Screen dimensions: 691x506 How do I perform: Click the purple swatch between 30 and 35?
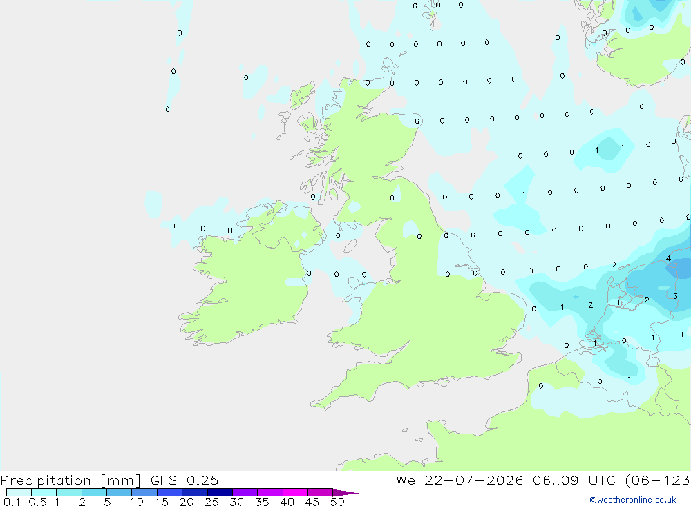pyautogui.click(x=245, y=492)
